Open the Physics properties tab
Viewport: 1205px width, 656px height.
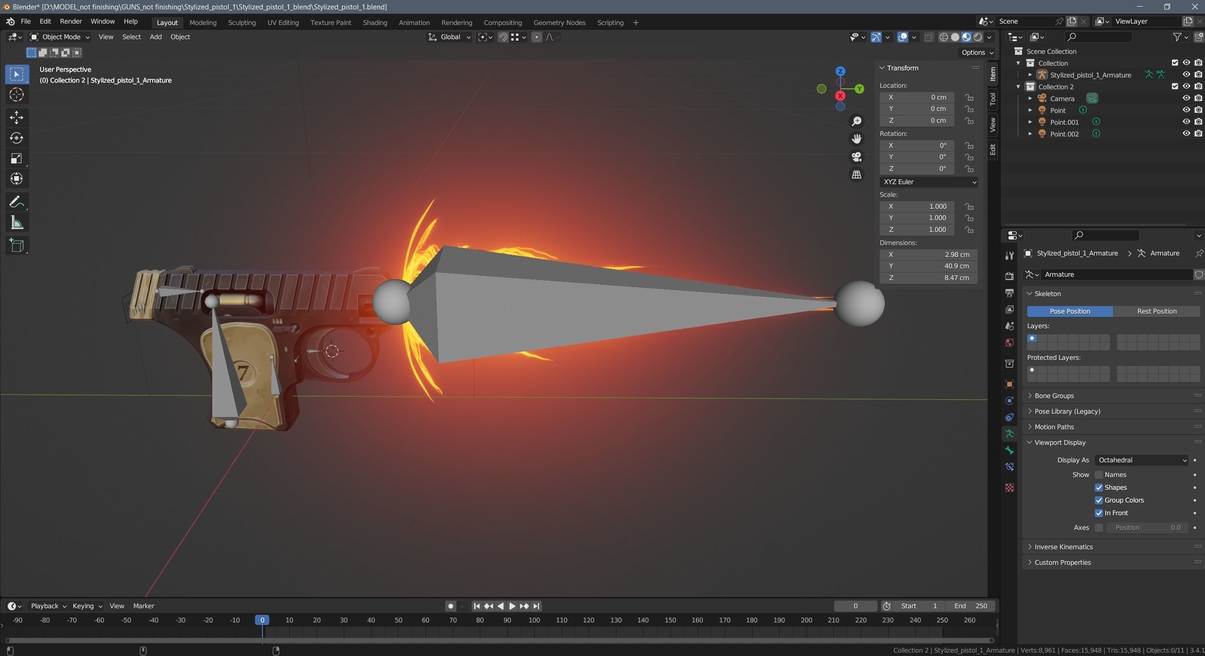click(x=1009, y=400)
